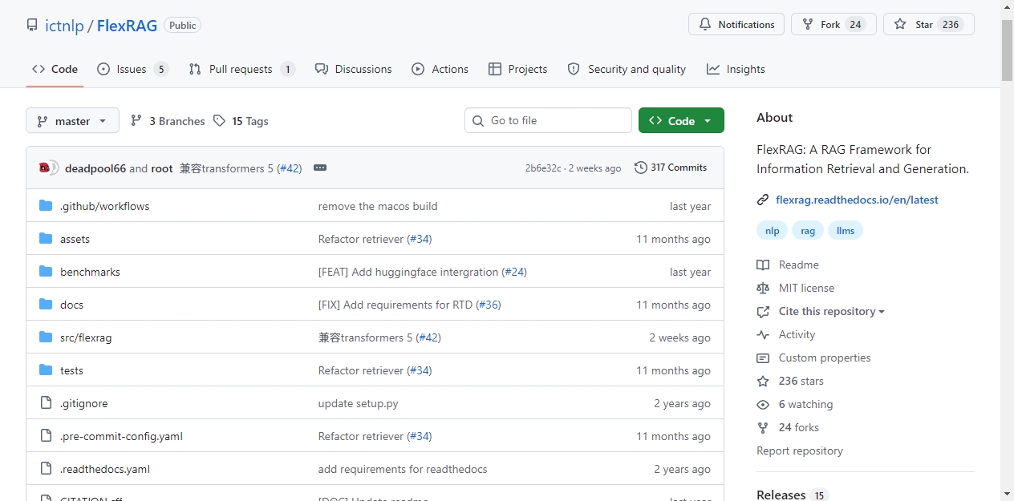The image size is (1014, 501).
Task: Fork the repository using Fork button
Action: [x=833, y=24]
